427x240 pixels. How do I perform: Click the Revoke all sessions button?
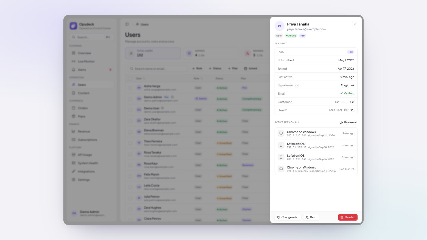tap(348, 122)
